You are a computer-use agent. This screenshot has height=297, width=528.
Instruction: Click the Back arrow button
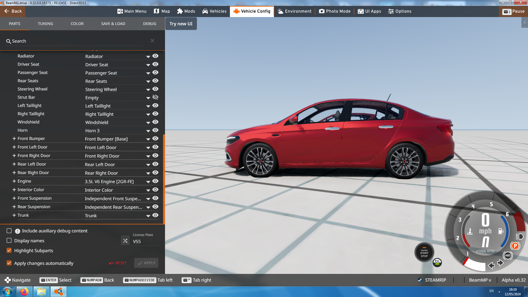(13, 11)
